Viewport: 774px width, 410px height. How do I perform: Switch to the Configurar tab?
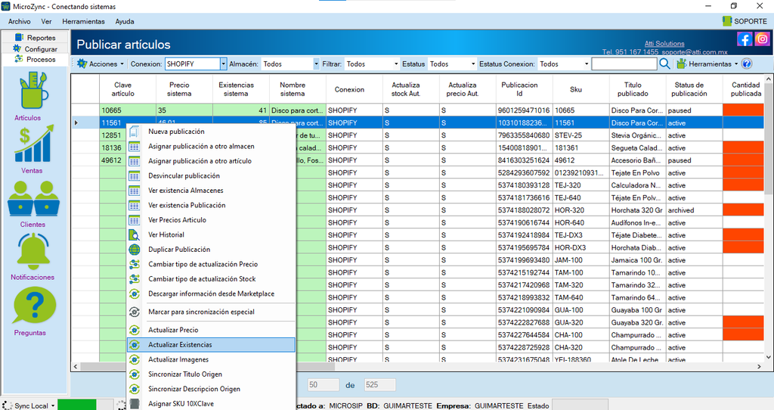[35, 49]
